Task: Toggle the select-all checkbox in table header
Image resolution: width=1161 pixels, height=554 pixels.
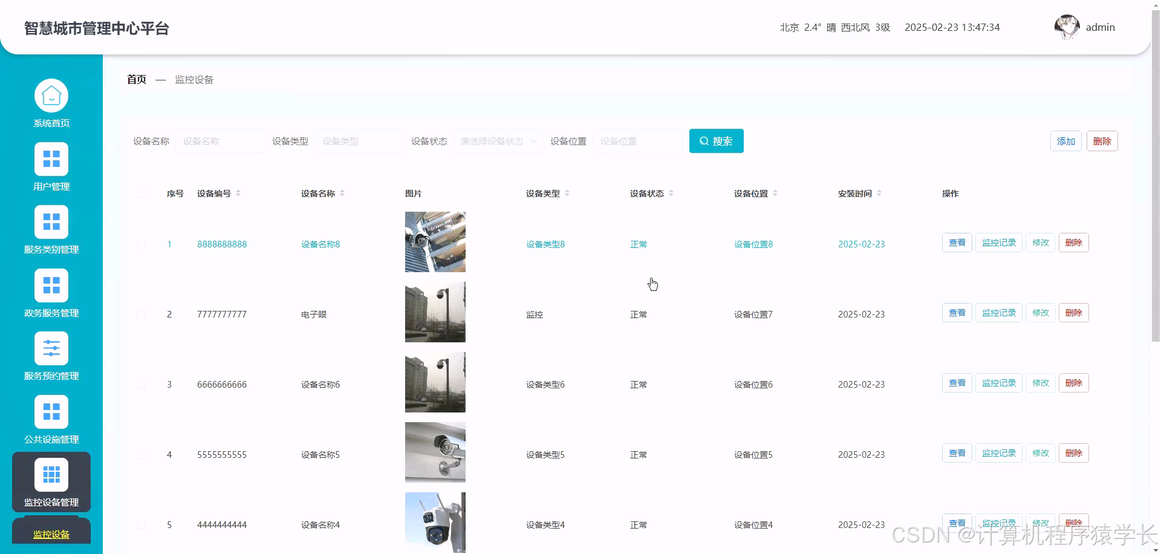Action: [141, 194]
